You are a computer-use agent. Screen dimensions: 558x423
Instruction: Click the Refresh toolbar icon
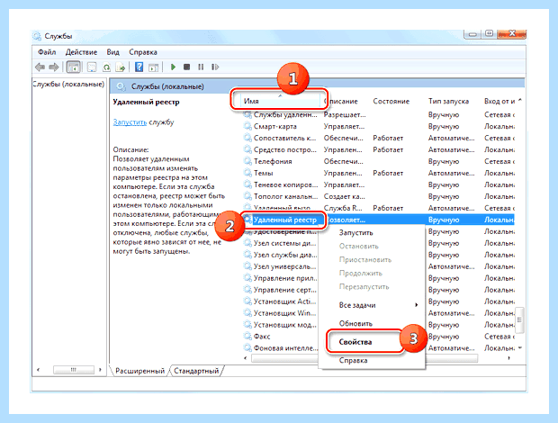[x=106, y=67]
